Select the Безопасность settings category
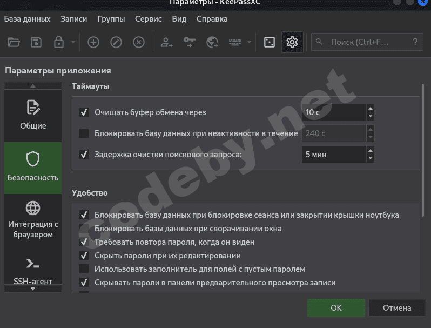The width and height of the screenshot is (431, 328). tap(33, 168)
